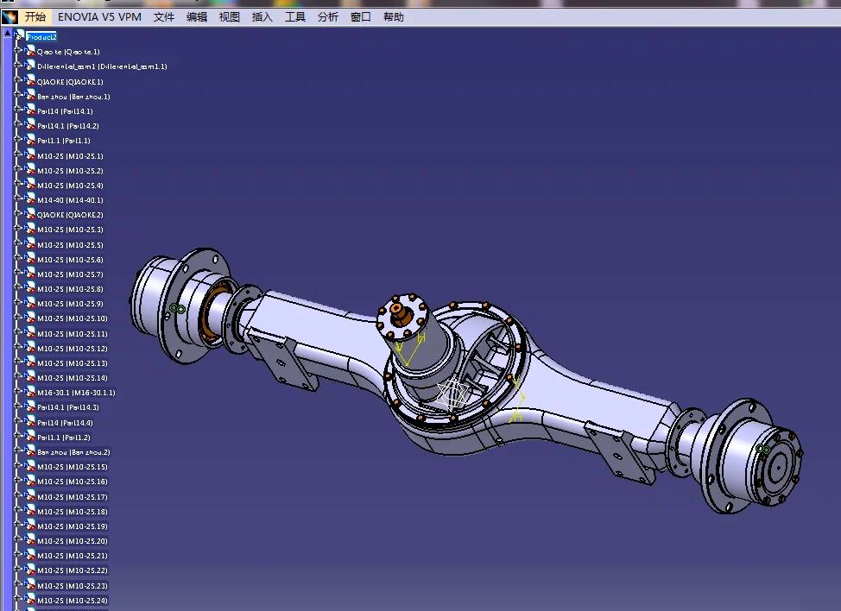Screen dimensions: 841x611
Task: Click the icon of Ban zhou (Ban zhou.2)
Action: 30,451
